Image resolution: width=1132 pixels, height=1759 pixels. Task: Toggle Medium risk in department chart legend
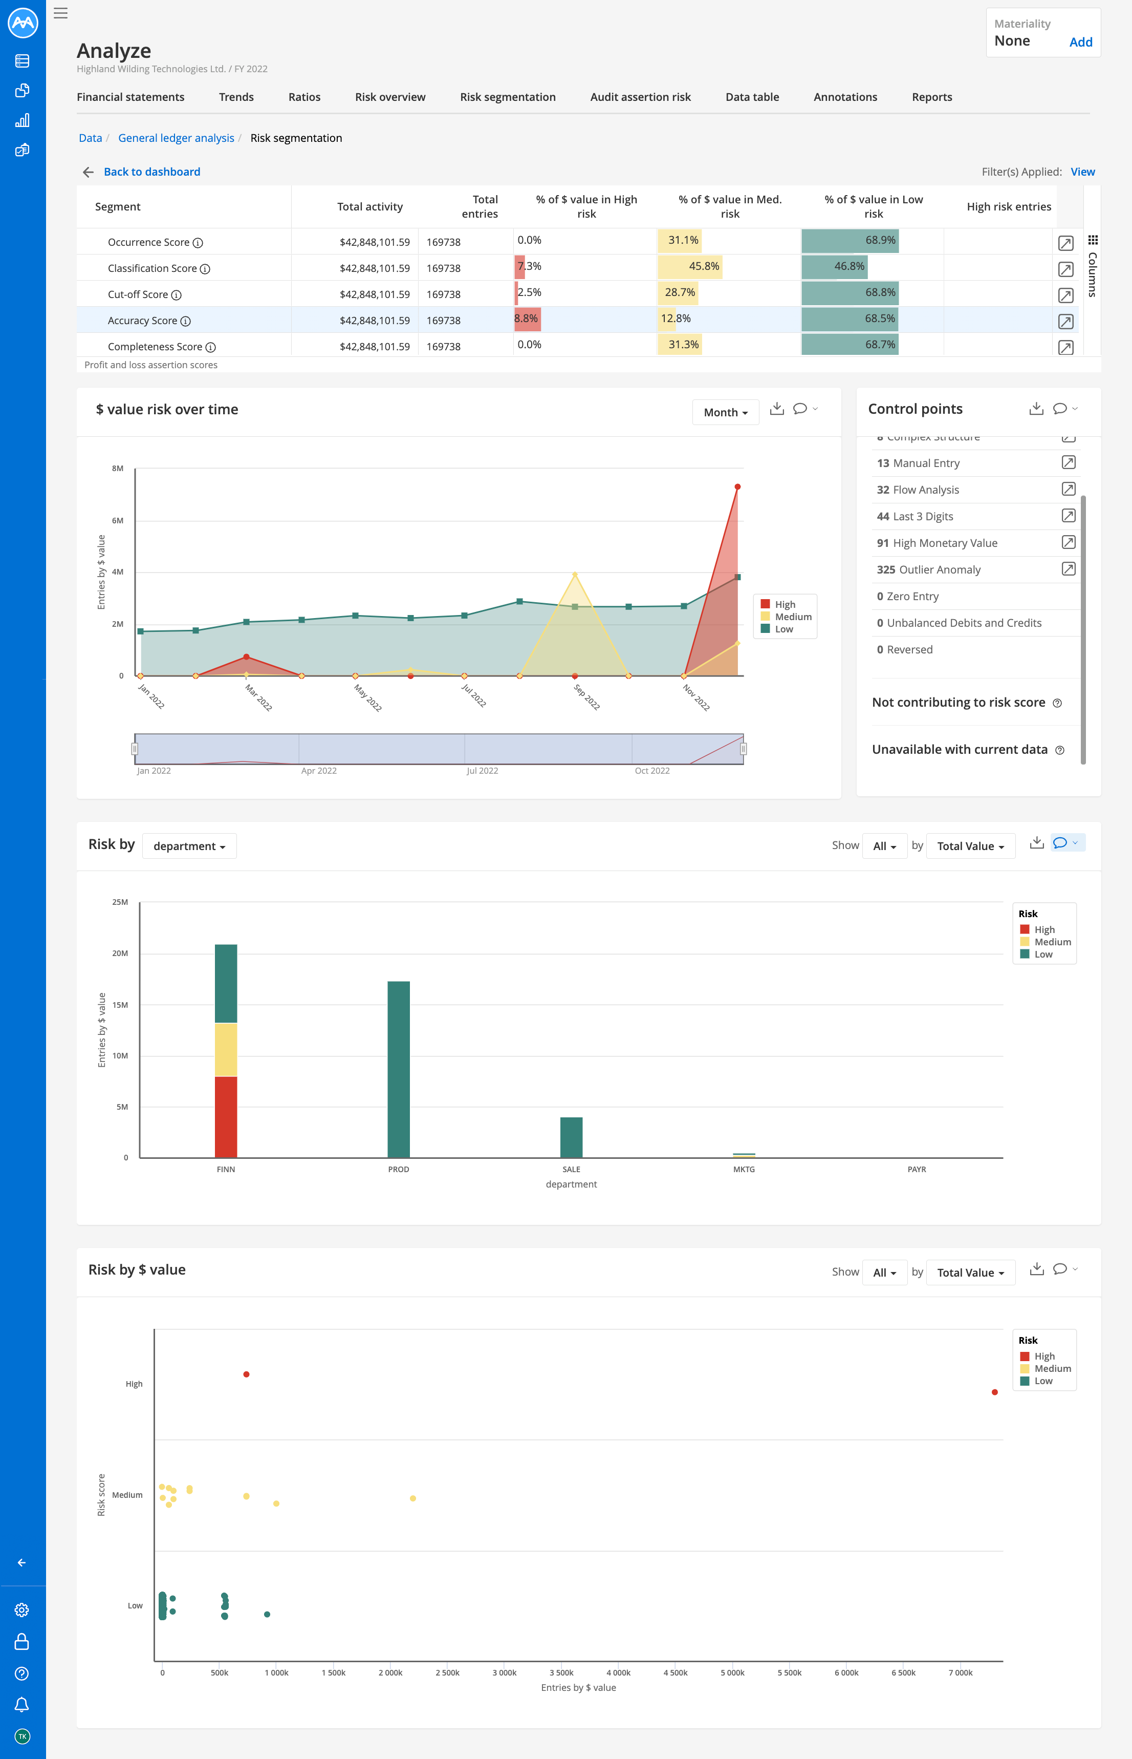click(1046, 942)
